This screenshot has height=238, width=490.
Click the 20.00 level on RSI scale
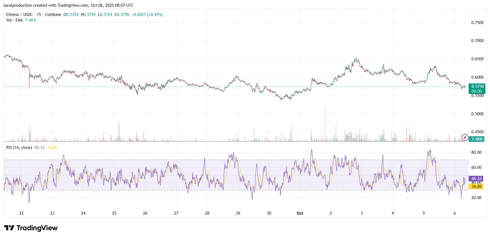coord(476,198)
